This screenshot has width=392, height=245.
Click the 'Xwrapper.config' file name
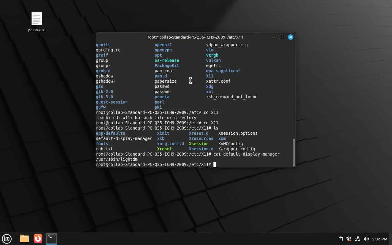[237, 149]
